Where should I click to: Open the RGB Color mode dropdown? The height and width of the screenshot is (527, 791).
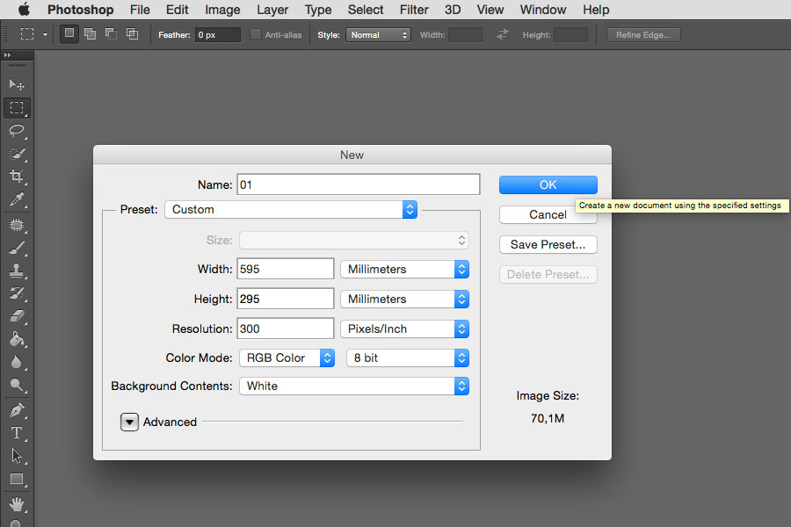point(287,358)
